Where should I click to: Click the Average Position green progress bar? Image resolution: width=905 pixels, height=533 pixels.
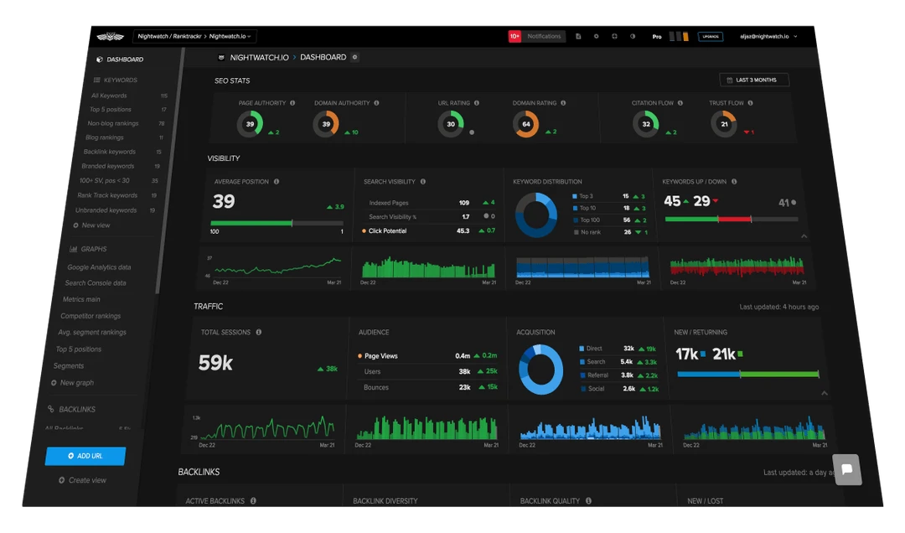coord(277,224)
